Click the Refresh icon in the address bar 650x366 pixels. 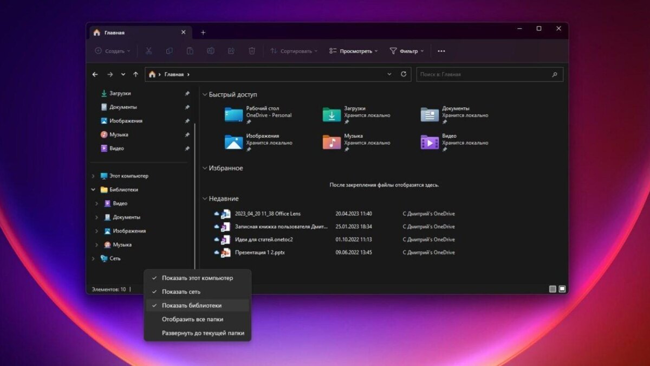click(x=404, y=74)
